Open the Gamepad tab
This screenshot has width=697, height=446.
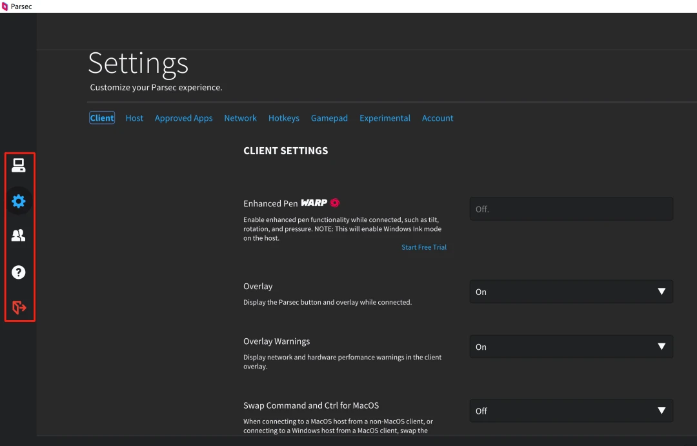pos(329,118)
